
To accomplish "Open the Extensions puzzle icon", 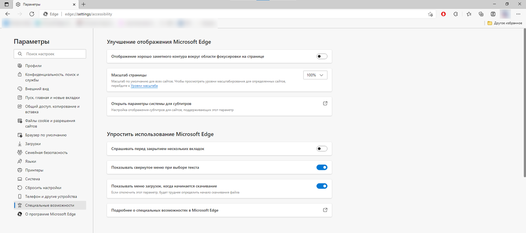I will pos(456,14).
